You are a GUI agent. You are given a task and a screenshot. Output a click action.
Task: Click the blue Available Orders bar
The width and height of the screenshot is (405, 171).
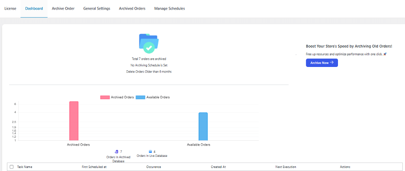point(203,127)
